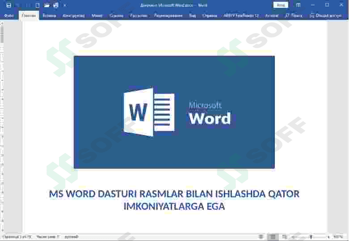This screenshot has height=241, width=349.
Task: Click the heading line ending with QATOR
Action: (x=174, y=194)
